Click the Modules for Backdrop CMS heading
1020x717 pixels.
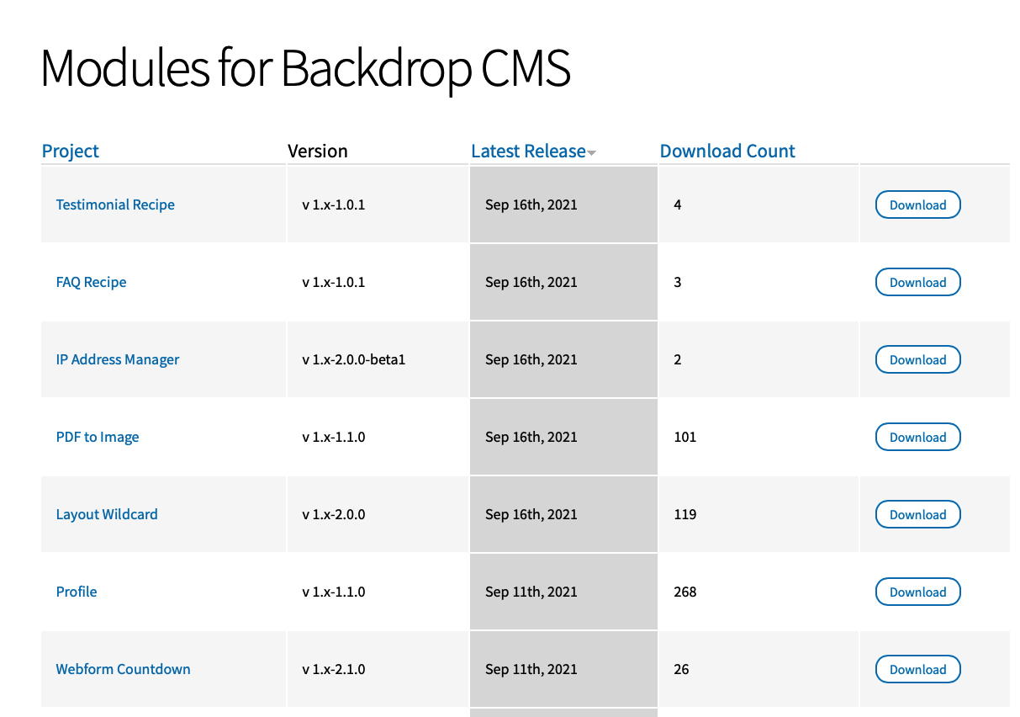(x=306, y=68)
